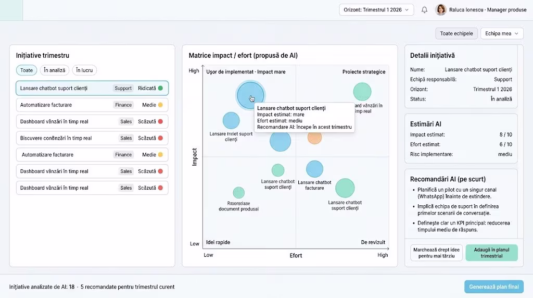Screen dimensions: 533x298
Task: Click the blue bubble above Lansare chatbot facturare
Action: (x=314, y=169)
